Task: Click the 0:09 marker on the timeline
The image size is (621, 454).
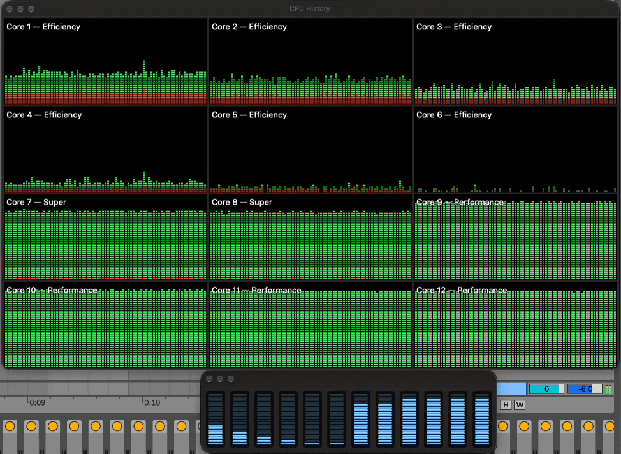Action: pos(37,402)
